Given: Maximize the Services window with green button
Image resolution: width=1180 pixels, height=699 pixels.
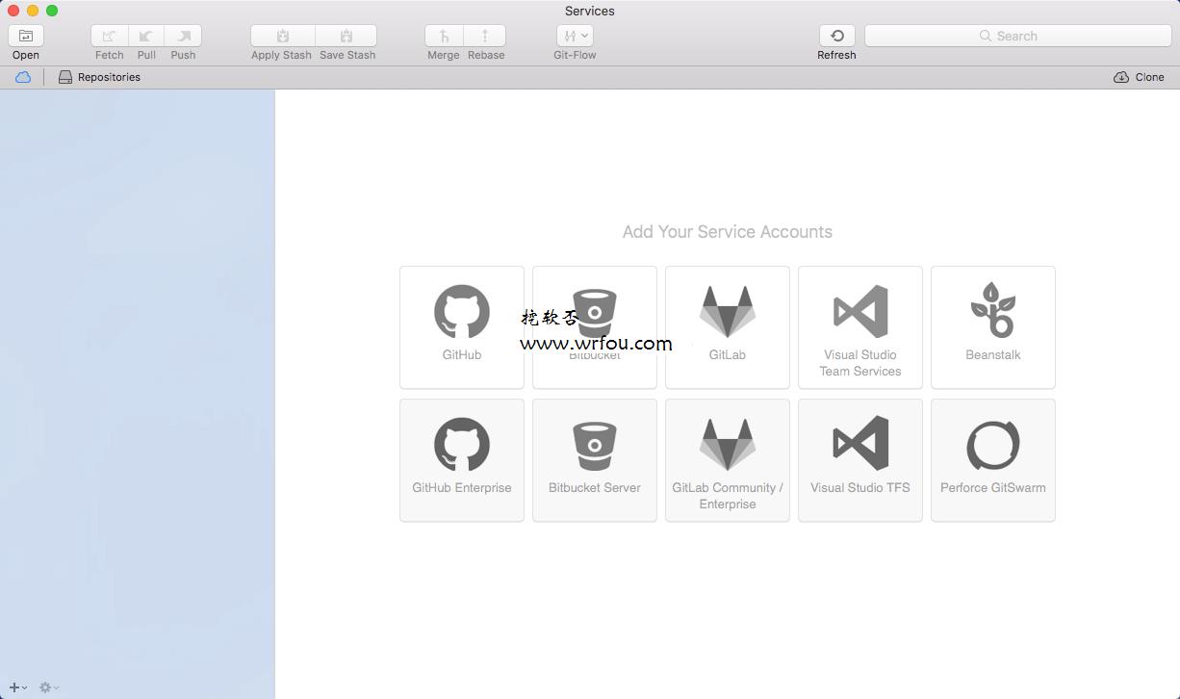Looking at the screenshot, I should point(52,11).
